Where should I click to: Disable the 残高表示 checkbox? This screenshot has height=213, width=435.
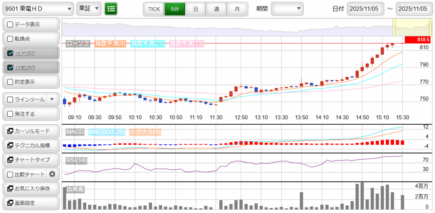coord(11,67)
